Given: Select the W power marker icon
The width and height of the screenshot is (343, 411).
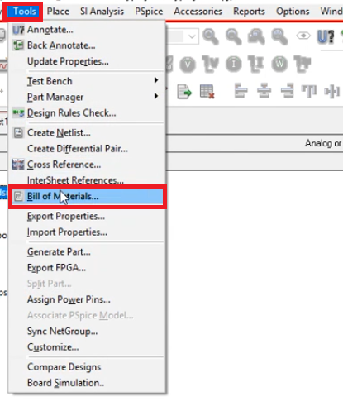Looking at the screenshot, I should coord(279,65).
